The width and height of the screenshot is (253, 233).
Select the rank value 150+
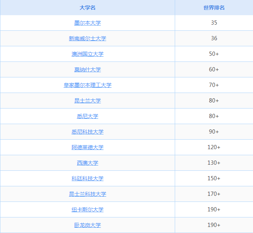point(214,178)
